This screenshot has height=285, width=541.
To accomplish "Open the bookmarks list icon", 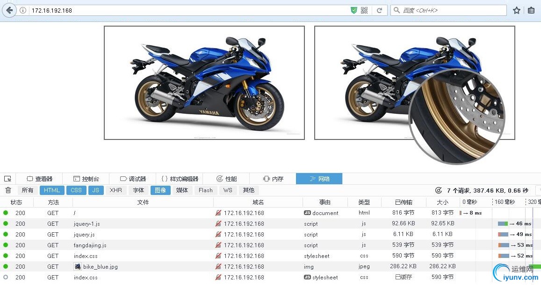I will click(531, 10).
